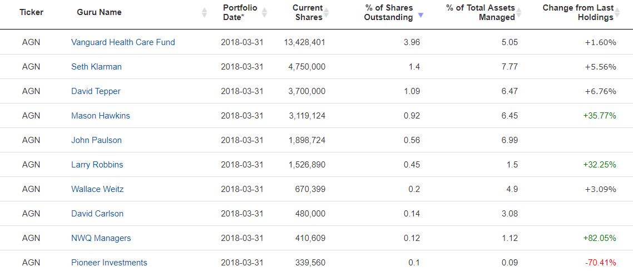Click the Portfolio Date column header
This screenshot has width=633, height=271.
point(240,12)
